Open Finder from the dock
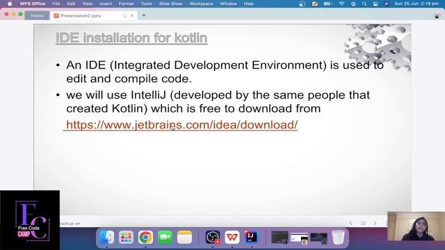The image size is (445, 250). point(106,237)
